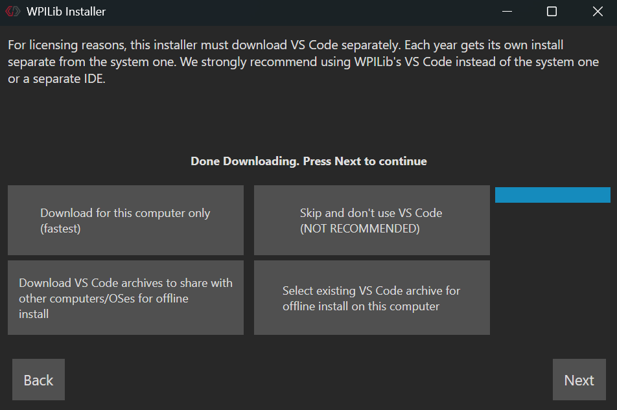Click the blue download progress bar
This screenshot has width=617, height=410.
click(552, 195)
